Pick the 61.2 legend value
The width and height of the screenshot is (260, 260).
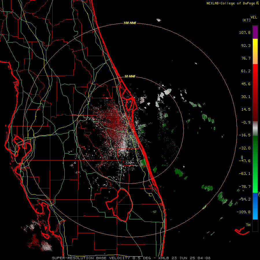(x=246, y=71)
